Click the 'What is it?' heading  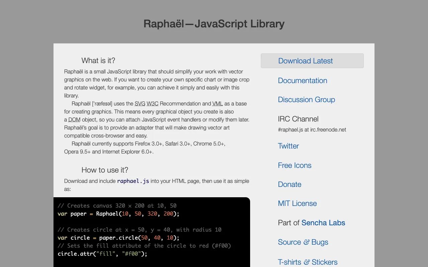pyautogui.click(x=98, y=60)
